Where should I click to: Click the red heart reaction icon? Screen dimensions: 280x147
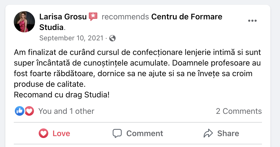(x=29, y=111)
